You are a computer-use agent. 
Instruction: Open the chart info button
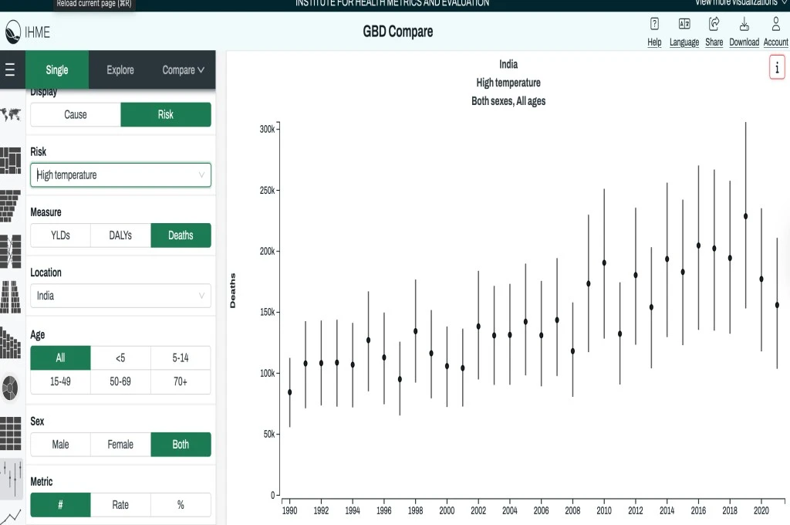point(776,68)
